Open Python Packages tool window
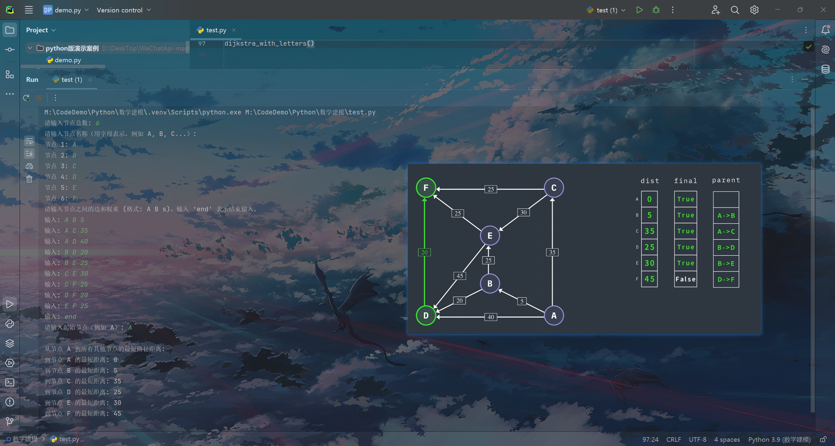Viewport: 835px width, 446px height. click(10, 324)
